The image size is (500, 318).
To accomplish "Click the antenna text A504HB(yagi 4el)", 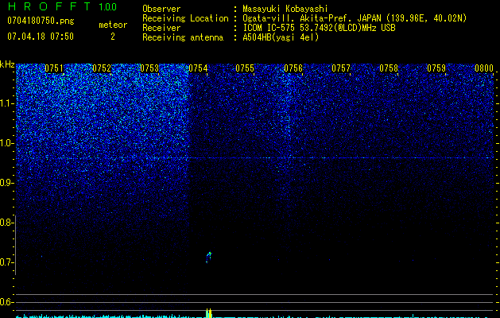I will 281,37.
